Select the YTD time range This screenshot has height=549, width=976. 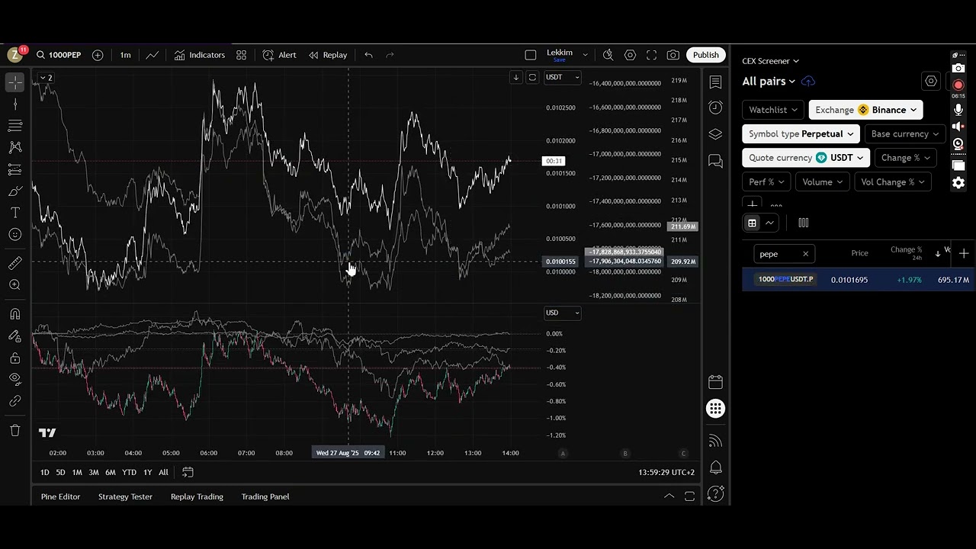click(129, 472)
